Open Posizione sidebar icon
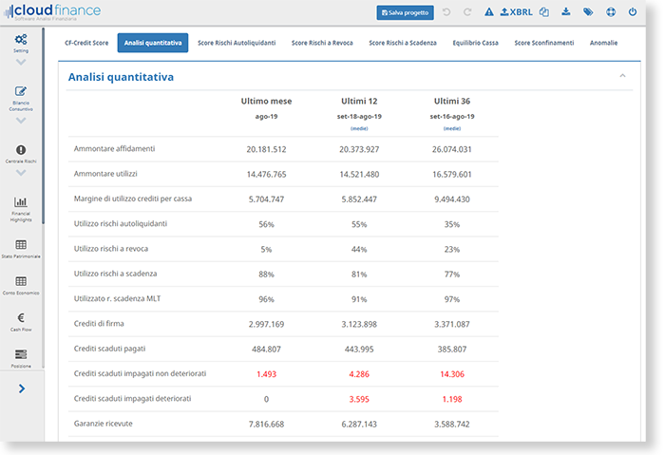This screenshot has width=665, height=455. point(21,354)
